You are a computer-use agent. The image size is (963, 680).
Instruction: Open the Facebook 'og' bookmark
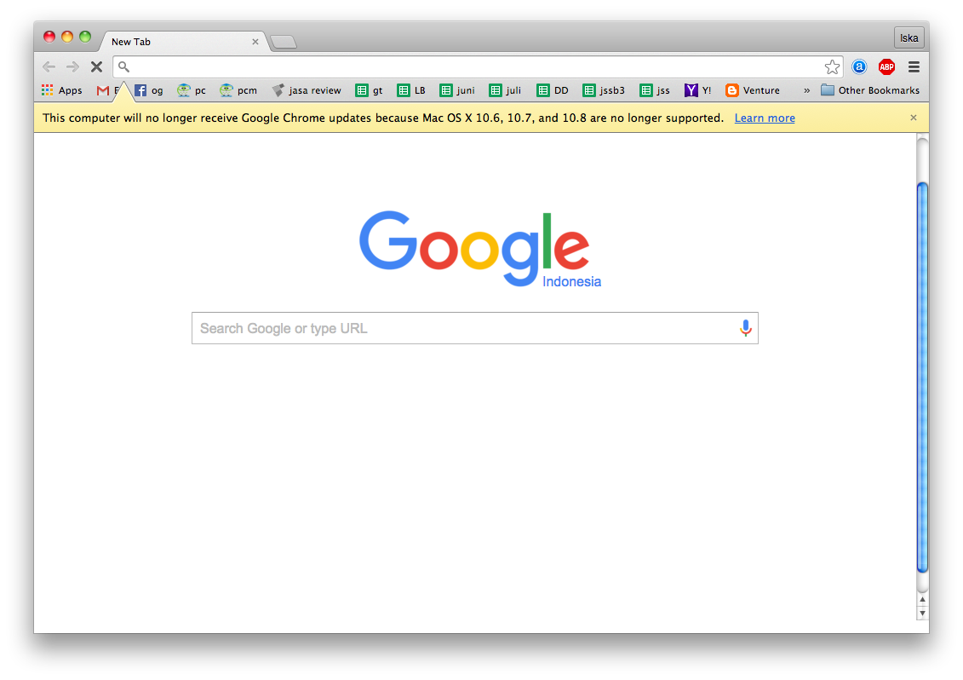click(x=149, y=90)
